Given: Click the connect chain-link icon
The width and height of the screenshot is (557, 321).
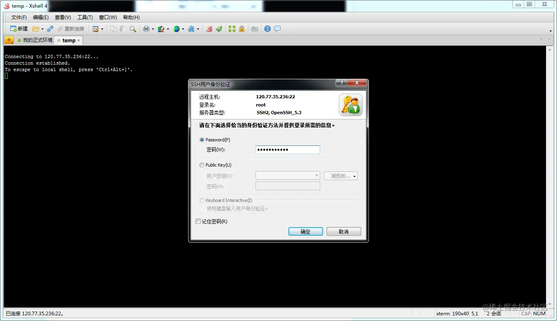Looking at the screenshot, I should [50, 29].
